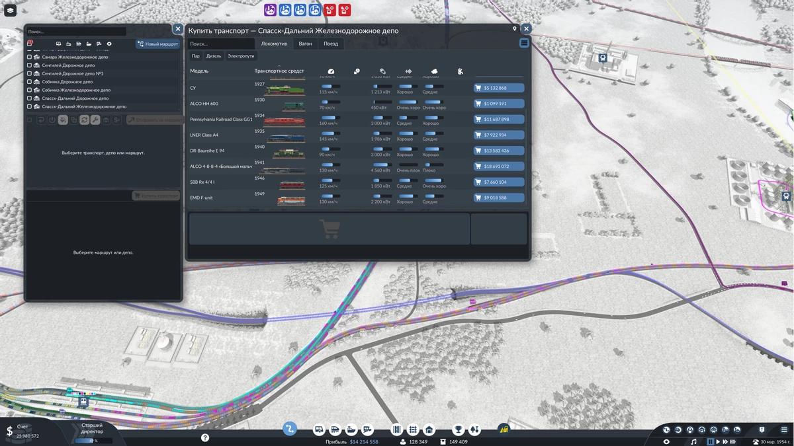794x446 pixels.
Task: Buy ALCO HH 600 for $1 099 191
Action: 500,104
